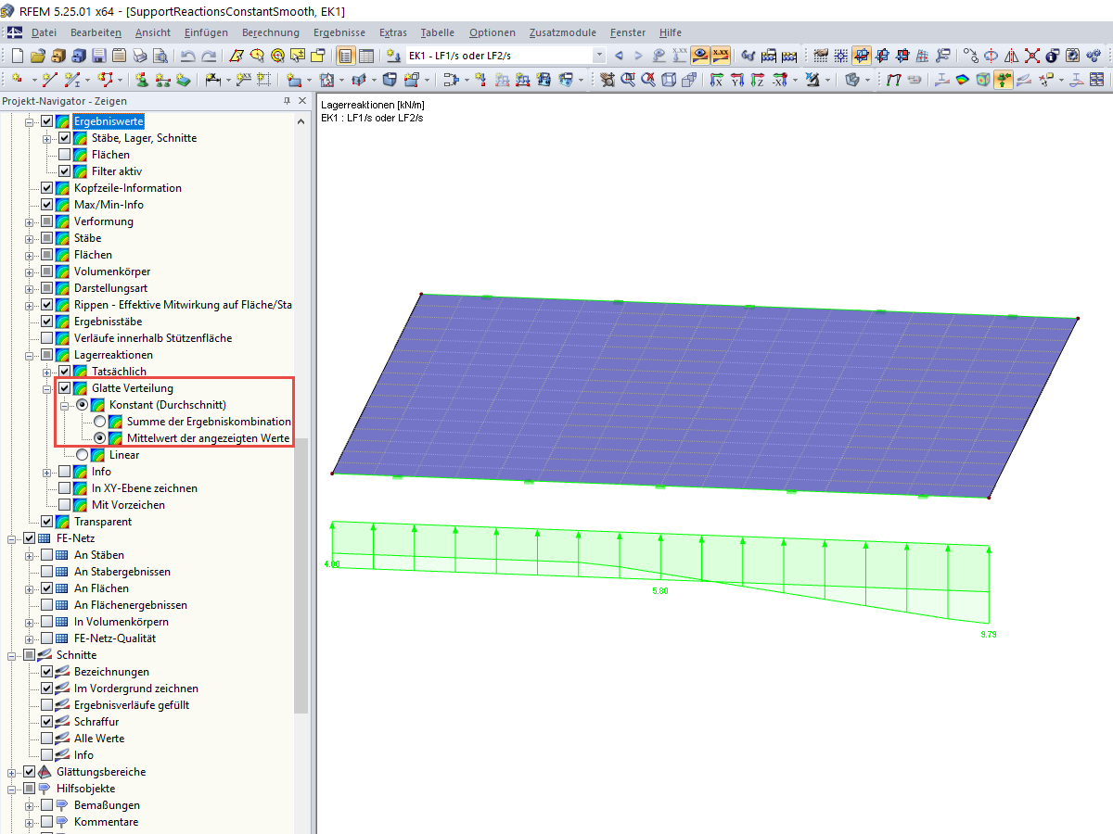
Task: Toggle the Project Navigator panel icon
Action: click(346, 56)
